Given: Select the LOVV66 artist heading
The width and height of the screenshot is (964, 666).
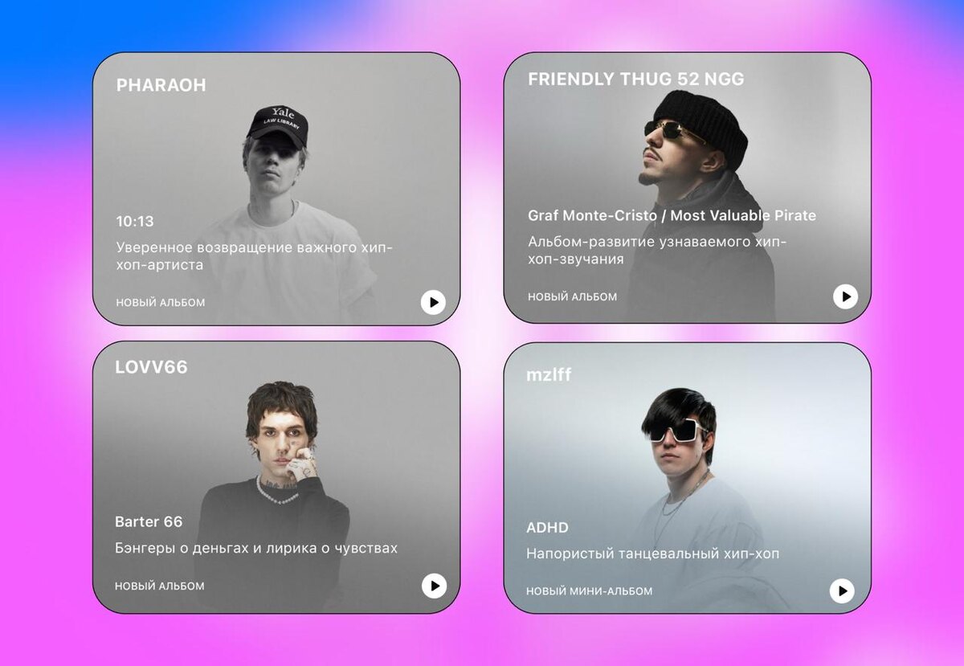Looking at the screenshot, I should 152,367.
